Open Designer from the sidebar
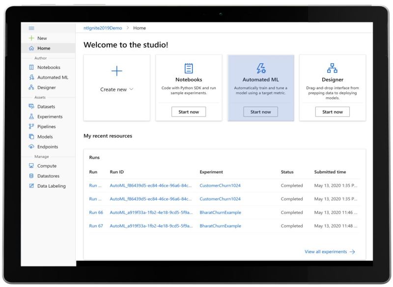The height and width of the screenshot is (287, 393). click(x=48, y=87)
